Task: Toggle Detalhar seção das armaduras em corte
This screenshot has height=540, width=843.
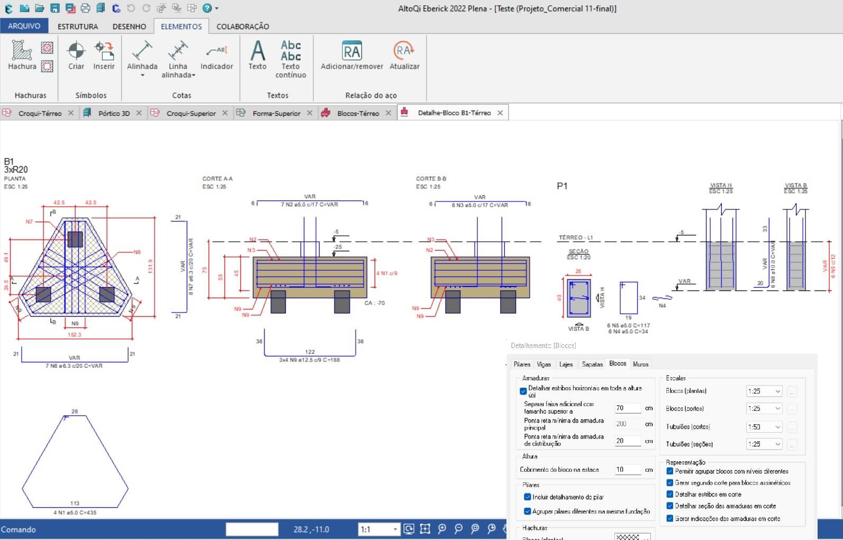Action: 670,506
